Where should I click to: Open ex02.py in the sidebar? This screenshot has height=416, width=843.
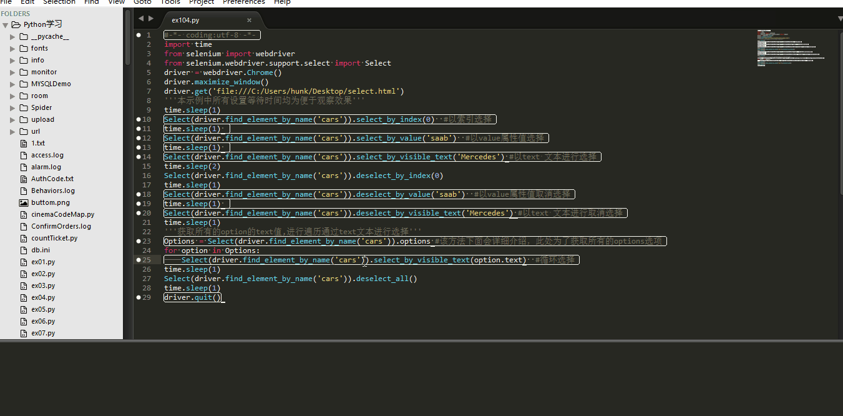(x=43, y=274)
